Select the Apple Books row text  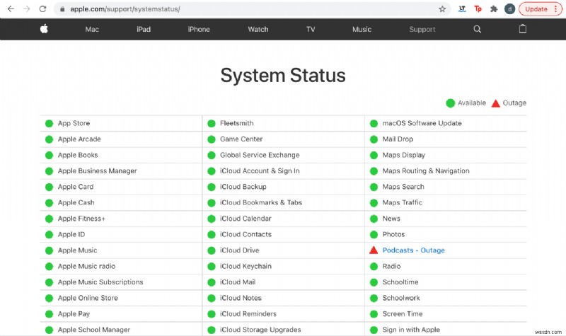point(78,155)
